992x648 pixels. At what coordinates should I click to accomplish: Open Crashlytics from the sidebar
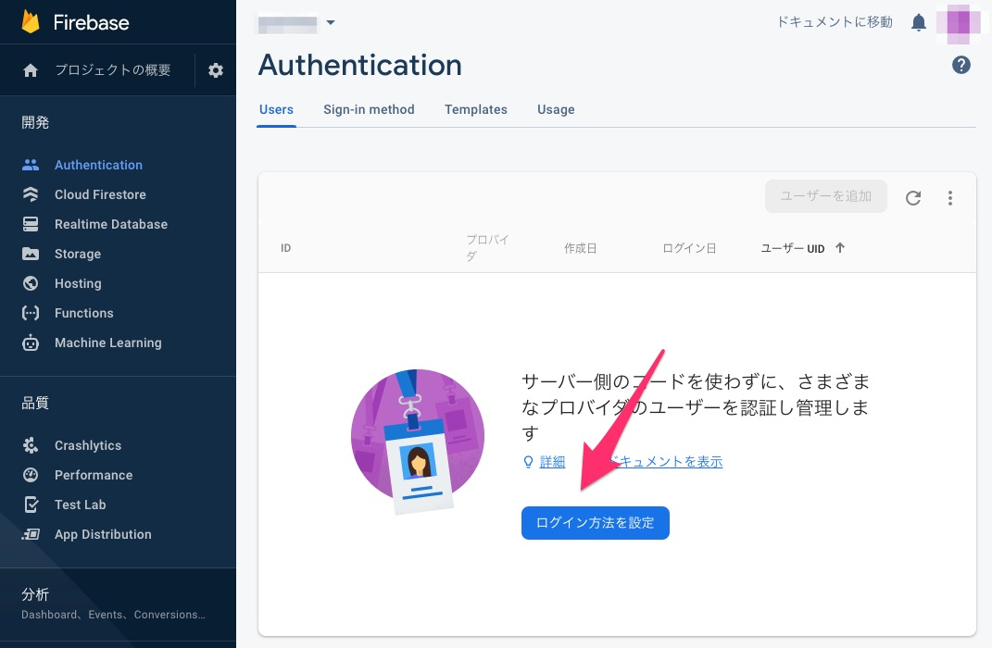88,445
